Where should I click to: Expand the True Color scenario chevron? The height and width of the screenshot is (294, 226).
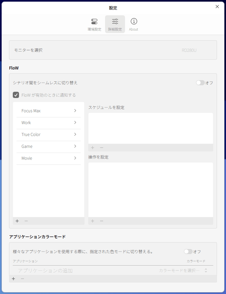click(x=75, y=135)
